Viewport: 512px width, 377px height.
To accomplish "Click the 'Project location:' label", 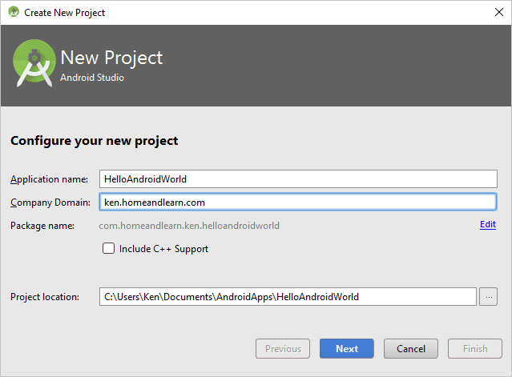I will click(45, 297).
